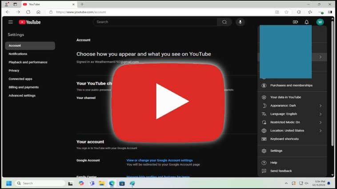Select Account in the settings sidebar
This screenshot has height=189, width=337.
(x=30, y=46)
